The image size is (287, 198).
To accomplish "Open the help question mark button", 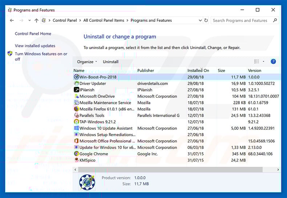I will [x=273, y=62].
